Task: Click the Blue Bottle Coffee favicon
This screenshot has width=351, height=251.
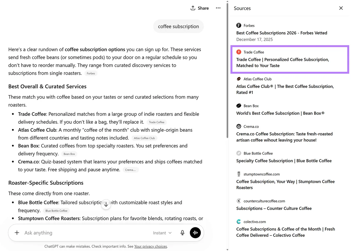Action: click(239, 153)
